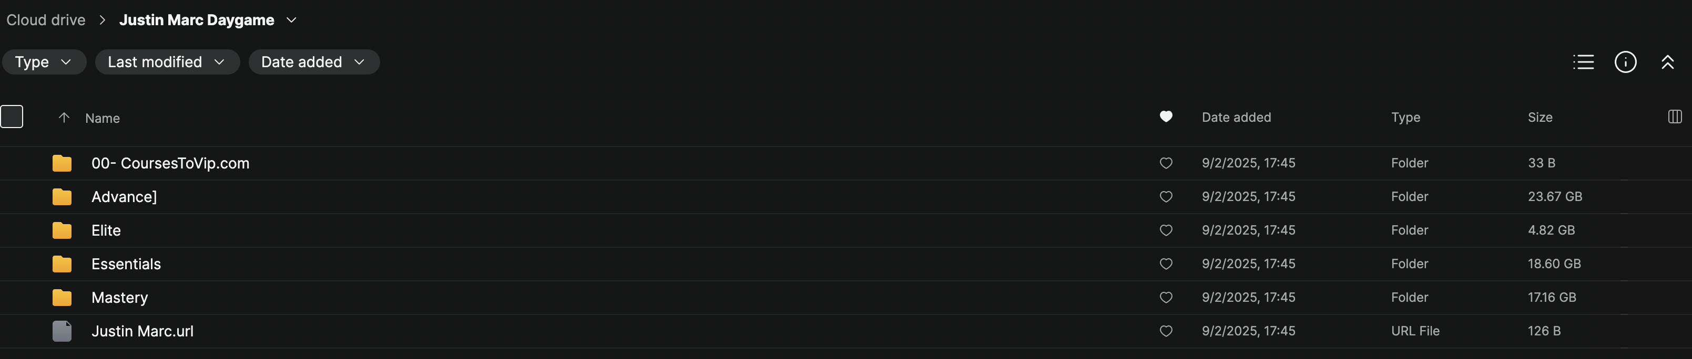Screen dimensions: 1692x359
Task: Expand the Justin Marc Daygame folder menu
Action: (292, 20)
